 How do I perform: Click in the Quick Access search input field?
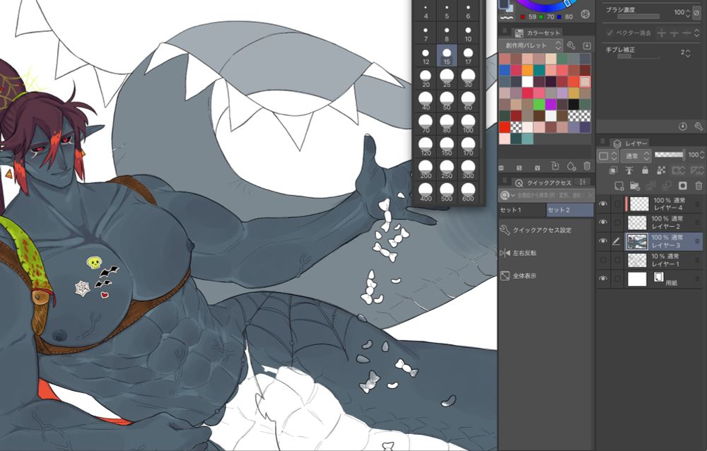551,195
